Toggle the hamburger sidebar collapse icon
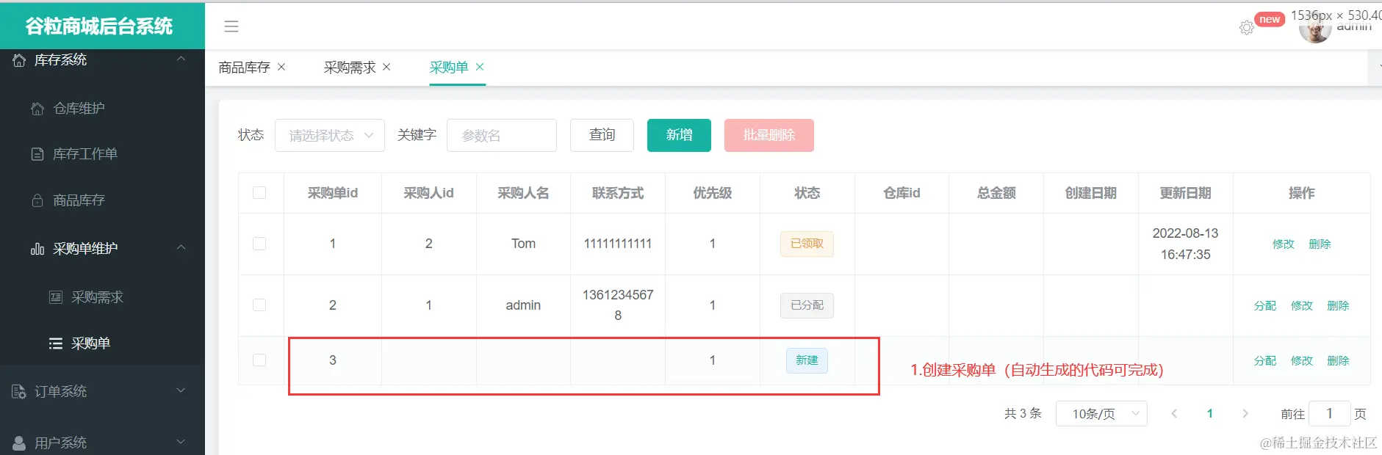This screenshot has height=455, width=1382. coord(231,26)
